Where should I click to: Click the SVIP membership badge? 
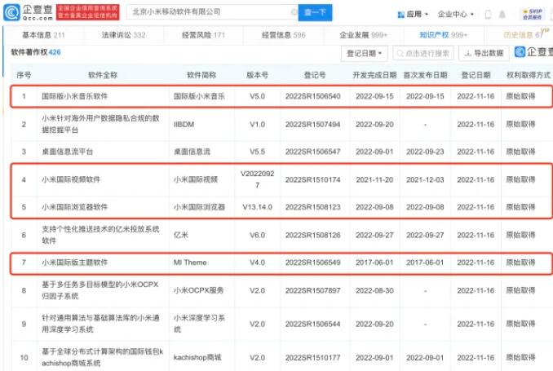pyautogui.click(x=534, y=15)
